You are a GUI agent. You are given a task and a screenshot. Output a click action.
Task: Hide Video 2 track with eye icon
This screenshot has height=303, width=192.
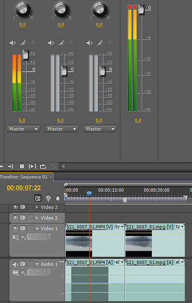[x=15, y=218]
